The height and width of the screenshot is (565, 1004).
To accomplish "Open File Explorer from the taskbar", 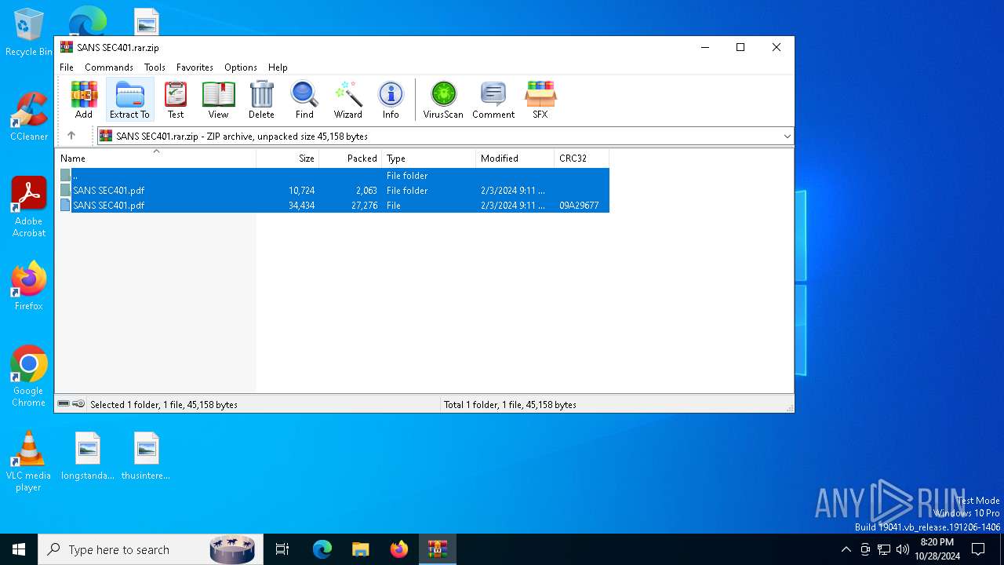I will click(361, 549).
